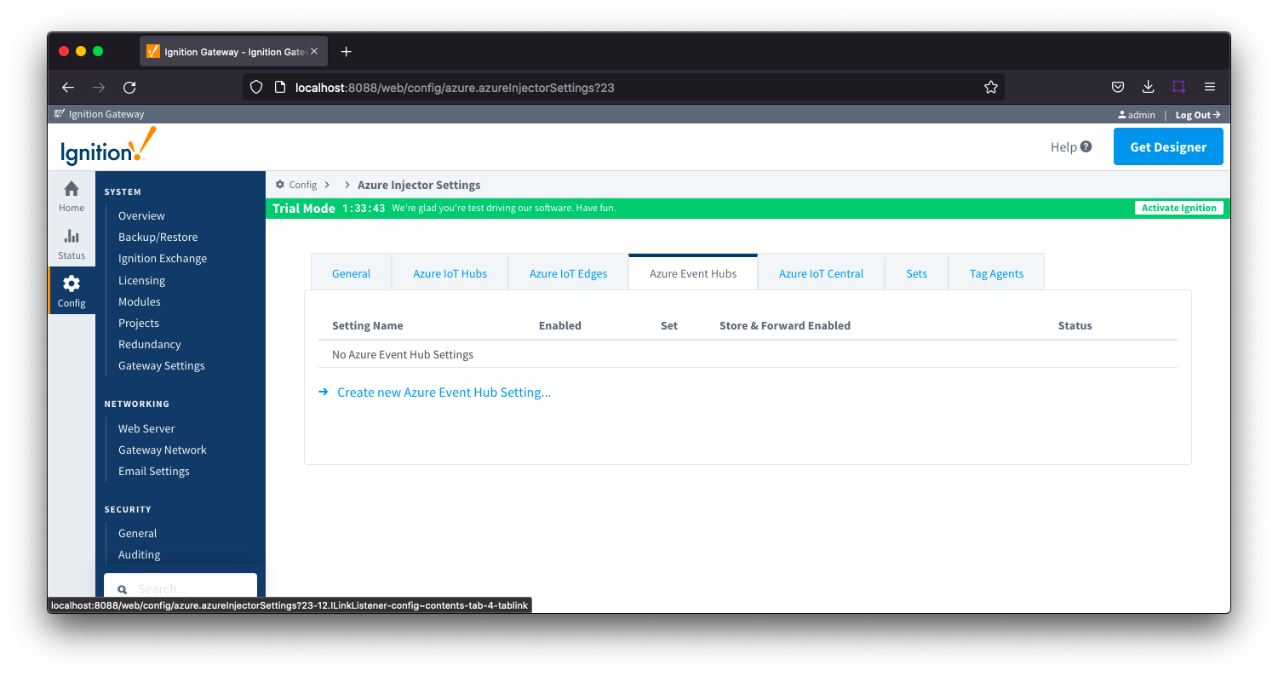Click the Log Out link

pos(1197,115)
